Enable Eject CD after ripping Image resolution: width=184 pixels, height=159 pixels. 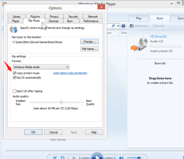click(x=15, y=91)
